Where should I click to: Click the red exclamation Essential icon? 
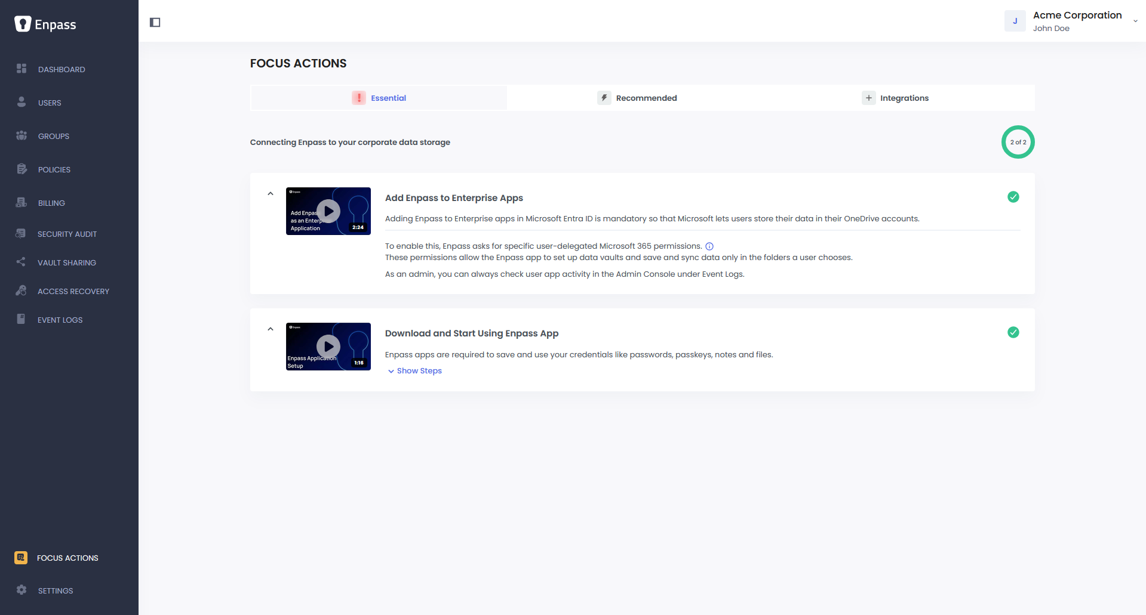[358, 98]
